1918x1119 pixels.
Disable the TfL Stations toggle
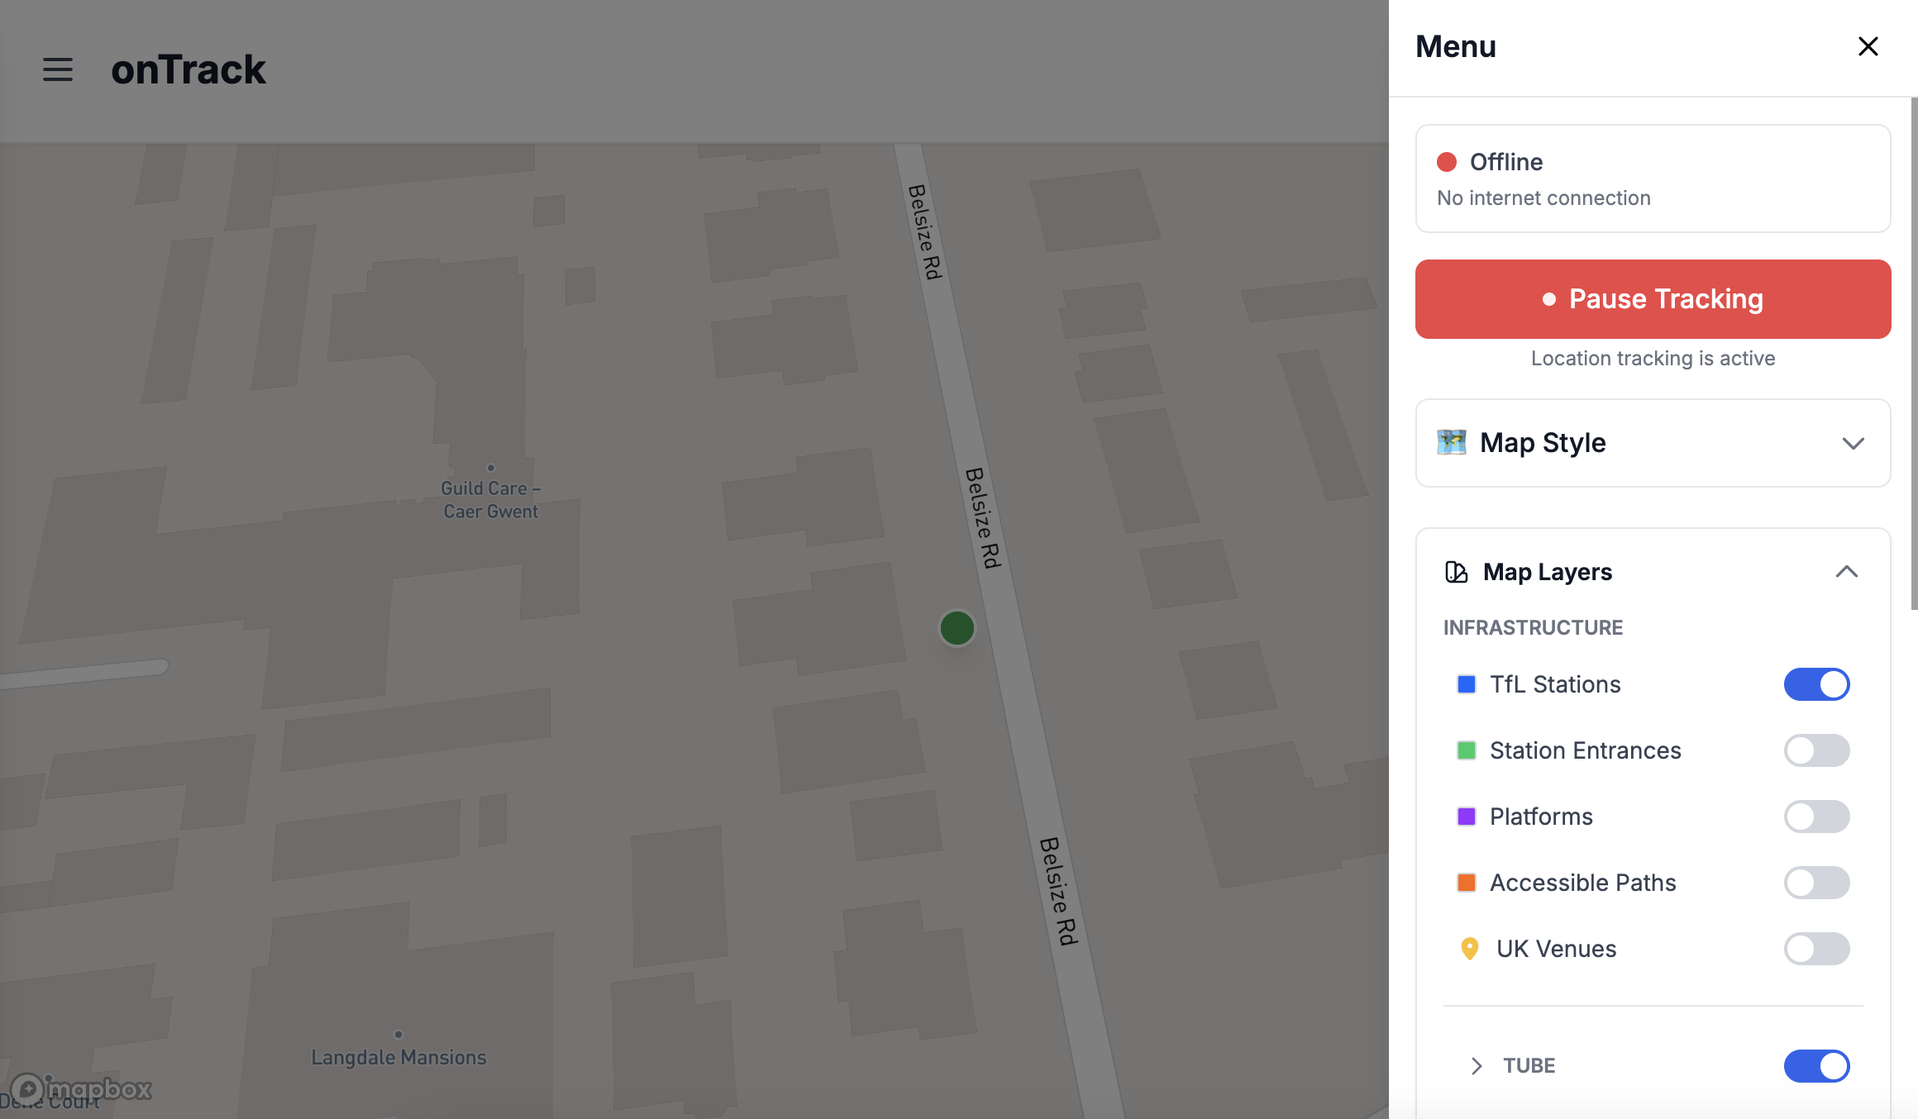(x=1816, y=684)
